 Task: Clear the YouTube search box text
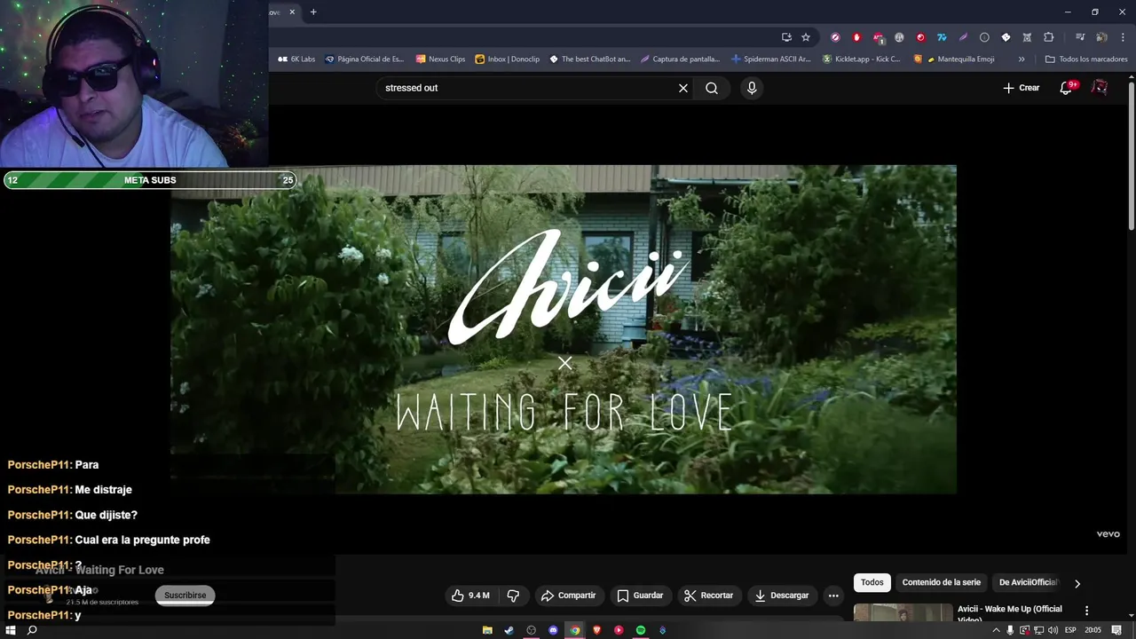click(683, 88)
